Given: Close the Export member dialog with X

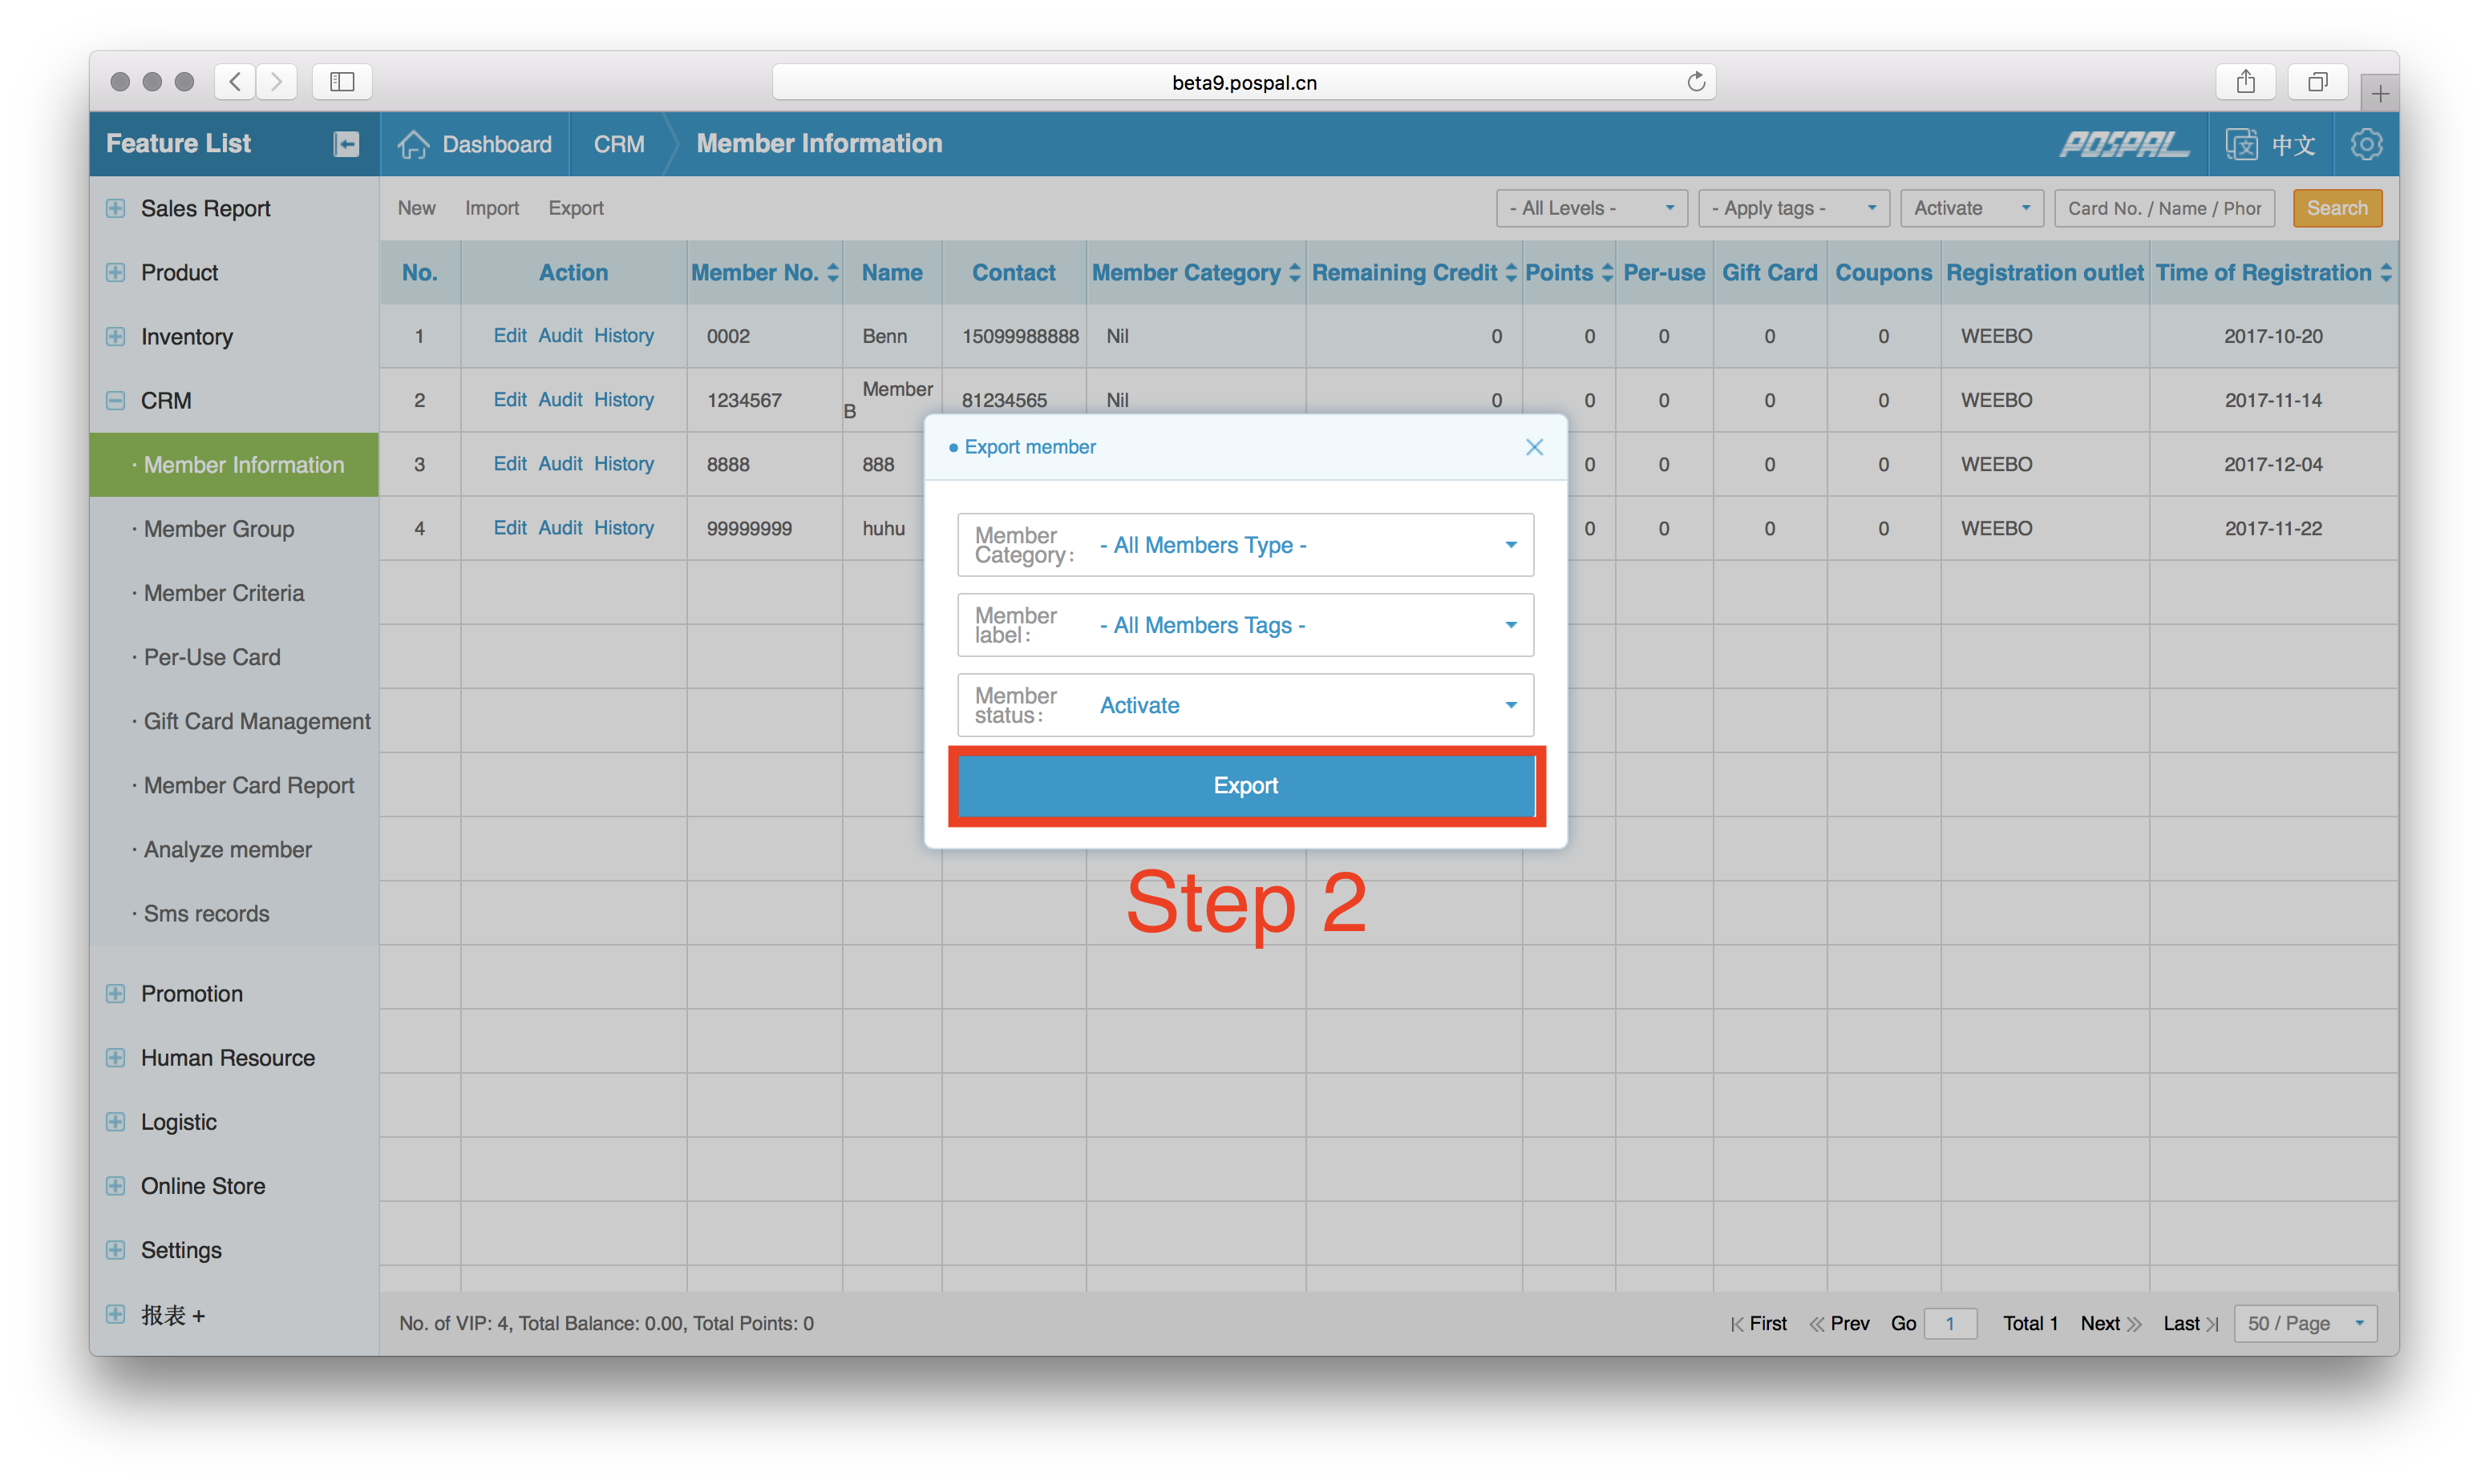Looking at the screenshot, I should (1534, 447).
